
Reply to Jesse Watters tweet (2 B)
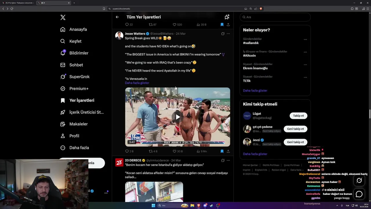click(127, 151)
